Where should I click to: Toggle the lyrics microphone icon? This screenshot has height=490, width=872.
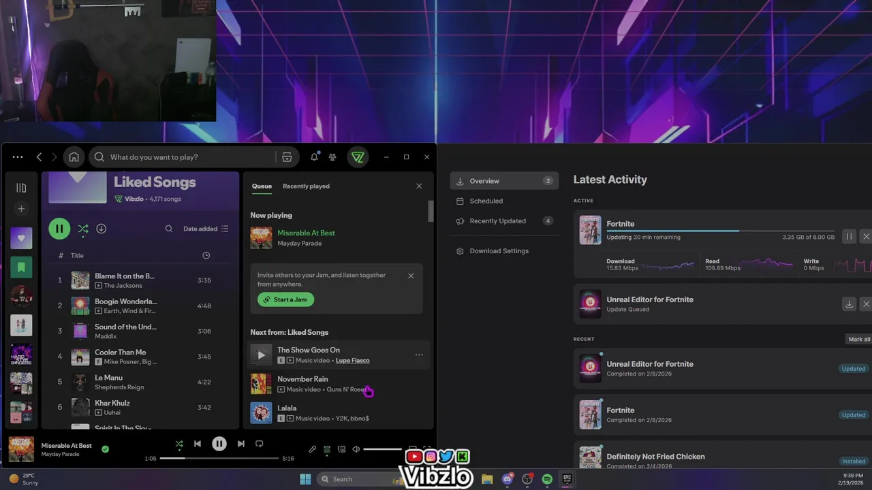click(312, 449)
